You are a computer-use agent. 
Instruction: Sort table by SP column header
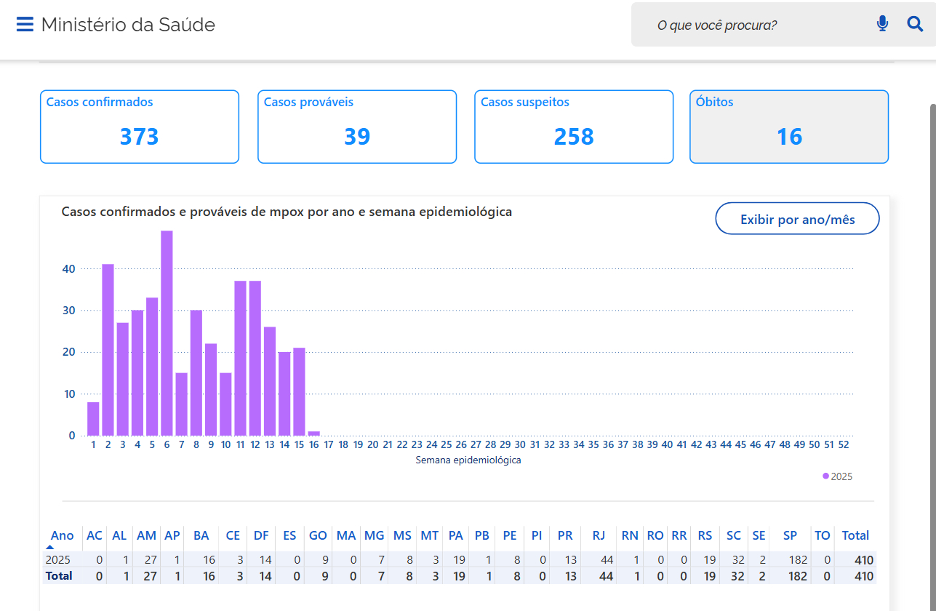point(790,535)
